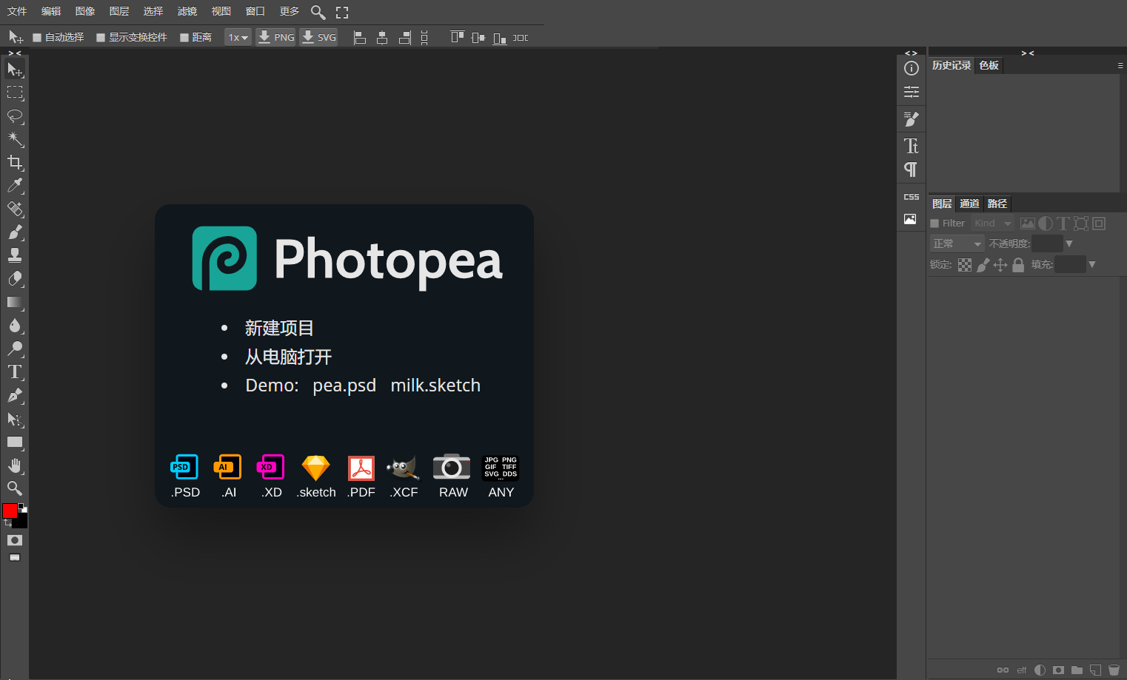Select the Rectangle Select tool
The width and height of the screenshot is (1127, 680).
[15, 92]
